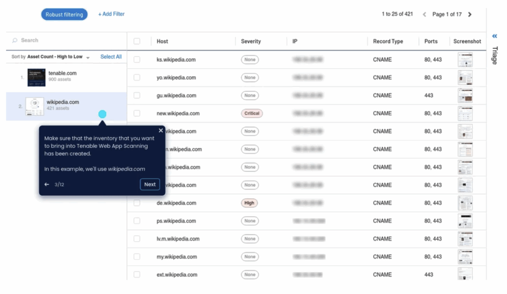Check the ks.wikipedia.com row checkbox
The image size is (507, 294).
click(x=137, y=60)
